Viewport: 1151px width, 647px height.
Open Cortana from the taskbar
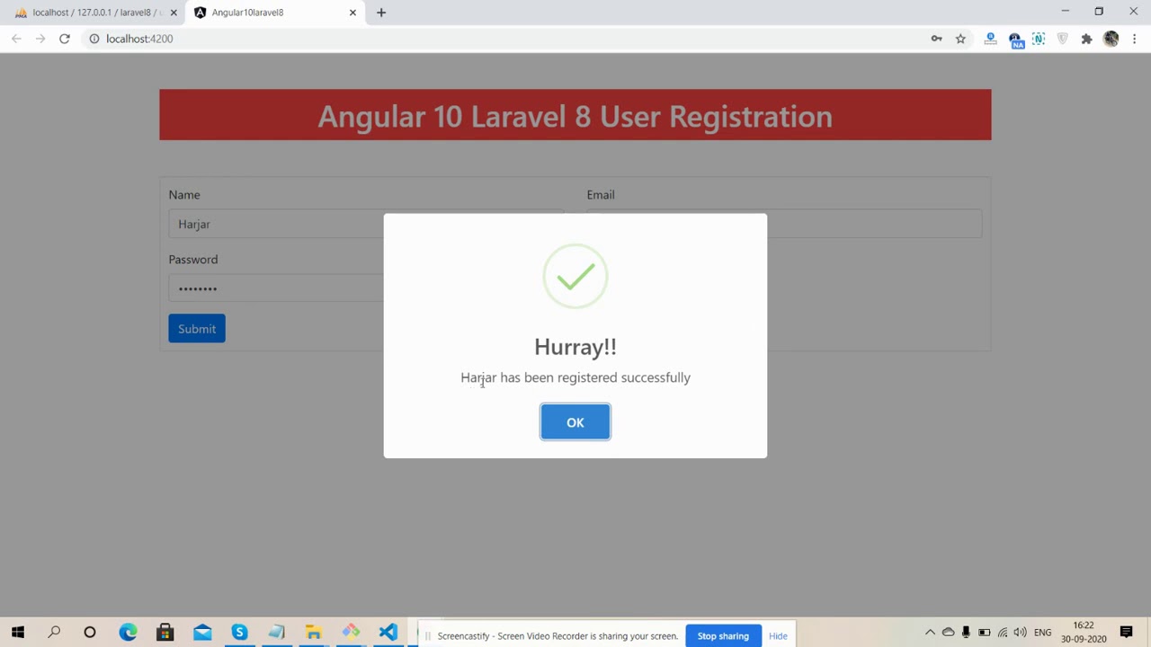point(90,633)
